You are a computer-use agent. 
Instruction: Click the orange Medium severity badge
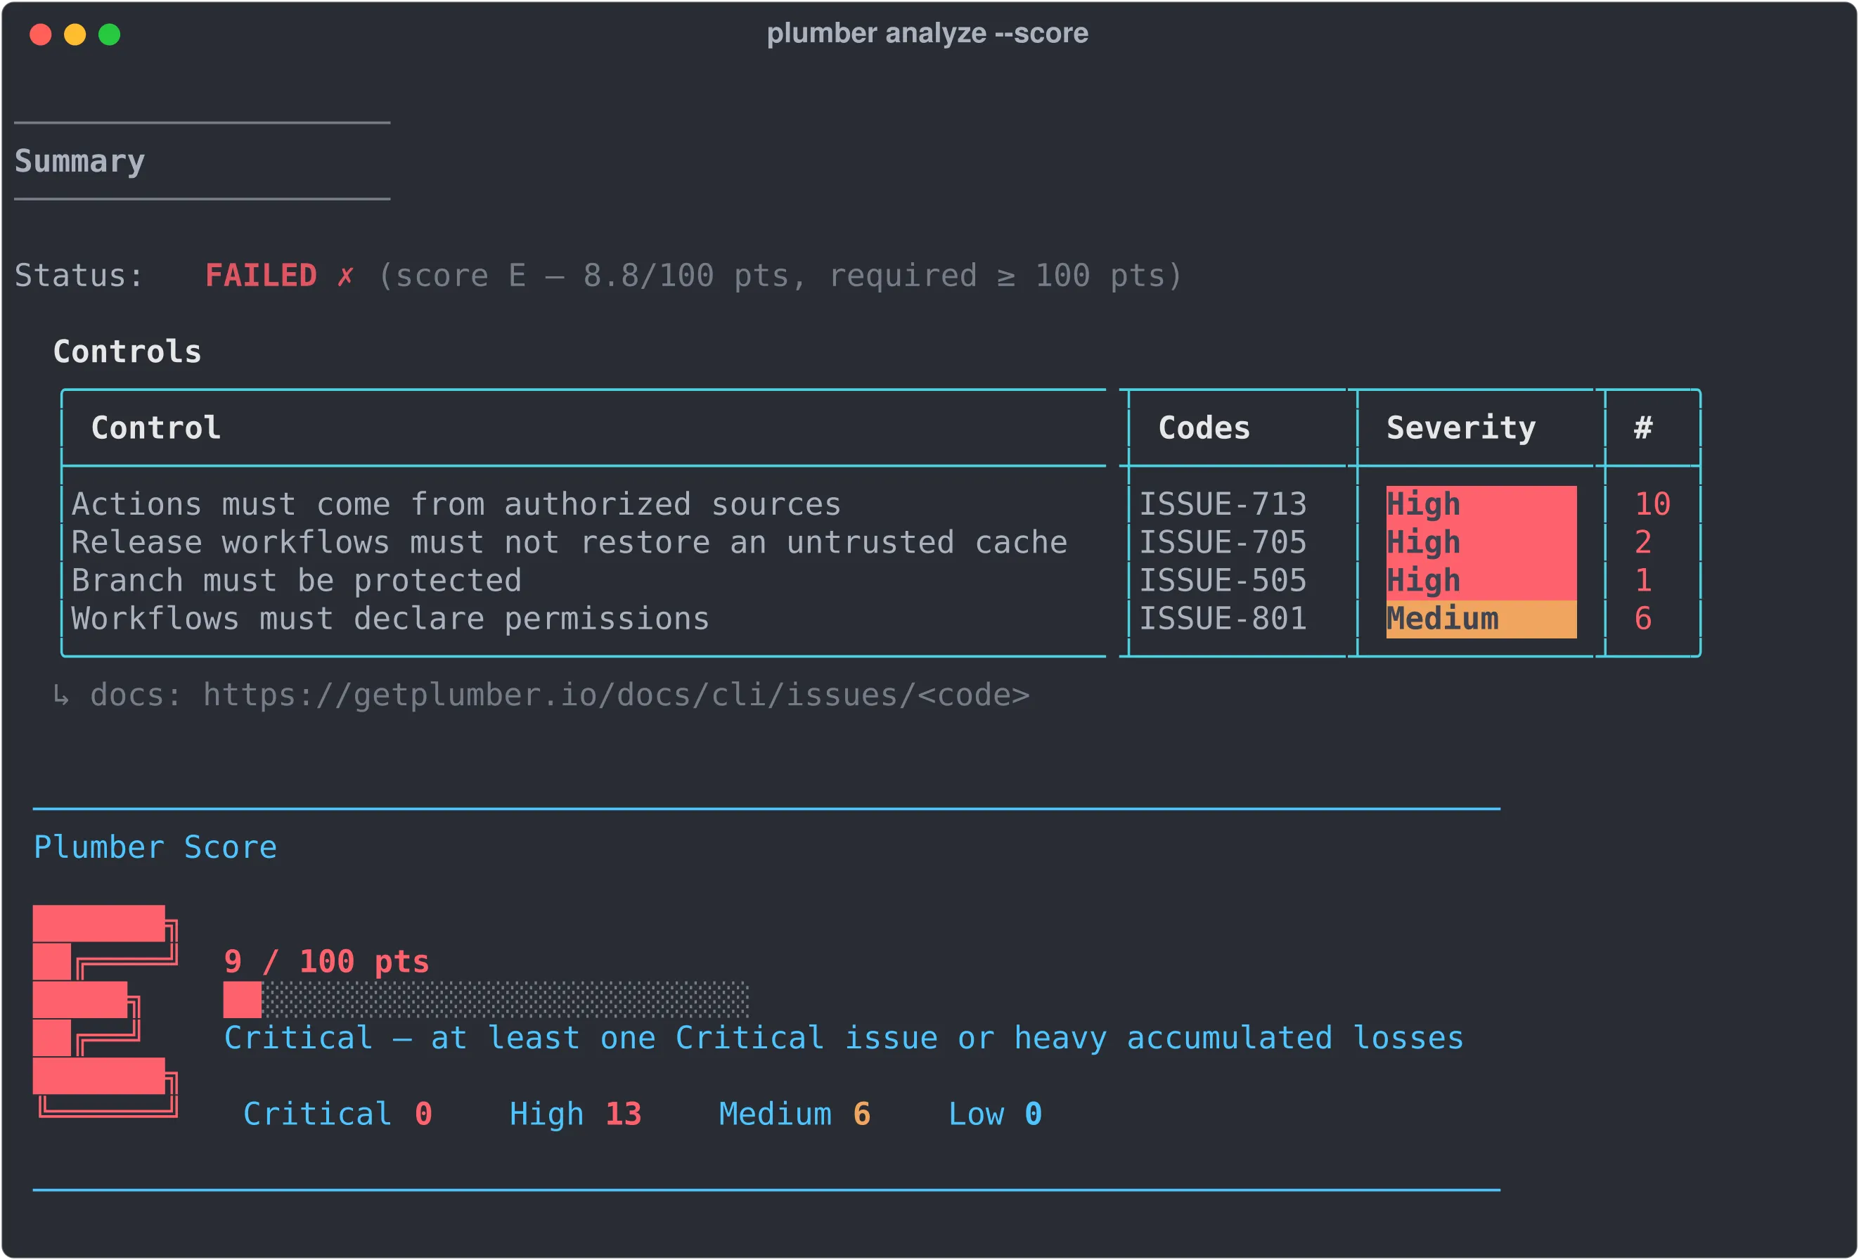(1481, 619)
